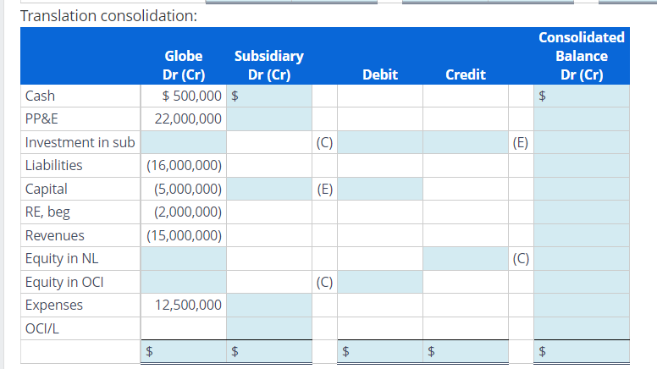Click Equity in NL Credit field
Viewport: 657px width, 369px height.
pyautogui.click(x=466, y=259)
